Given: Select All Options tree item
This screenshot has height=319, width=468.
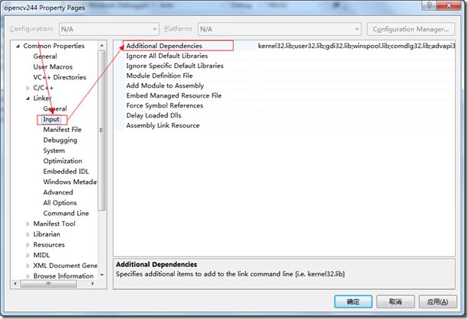Looking at the screenshot, I should click(x=60, y=203).
